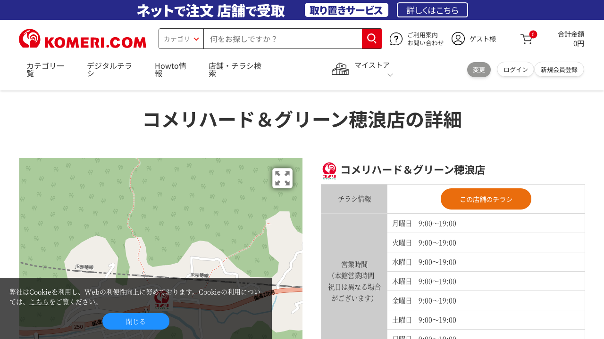Open この店舗のチラシ orange button

(486, 199)
